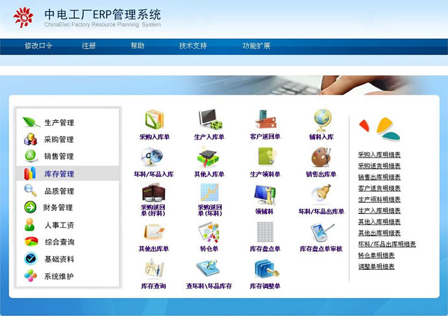Open the 帮助 menu item
448x316 pixels.
tap(138, 45)
